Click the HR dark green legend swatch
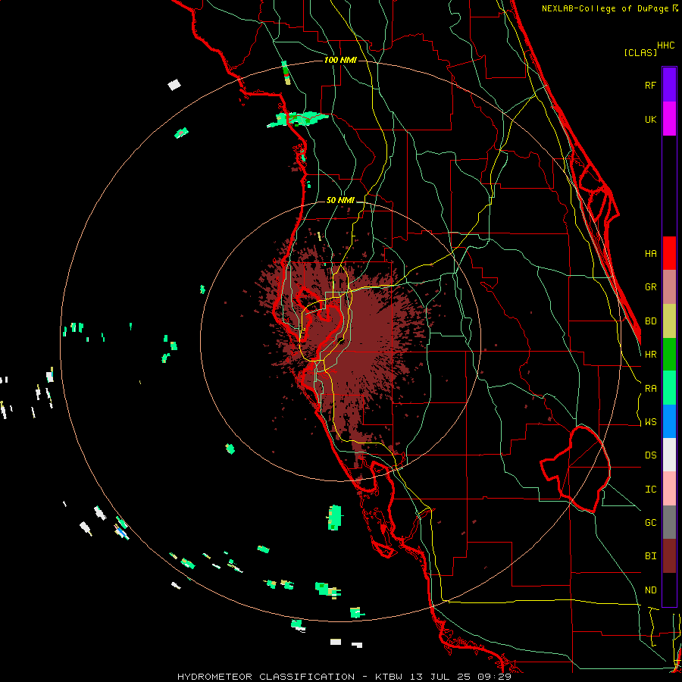This screenshot has width=682, height=682. tap(669, 355)
